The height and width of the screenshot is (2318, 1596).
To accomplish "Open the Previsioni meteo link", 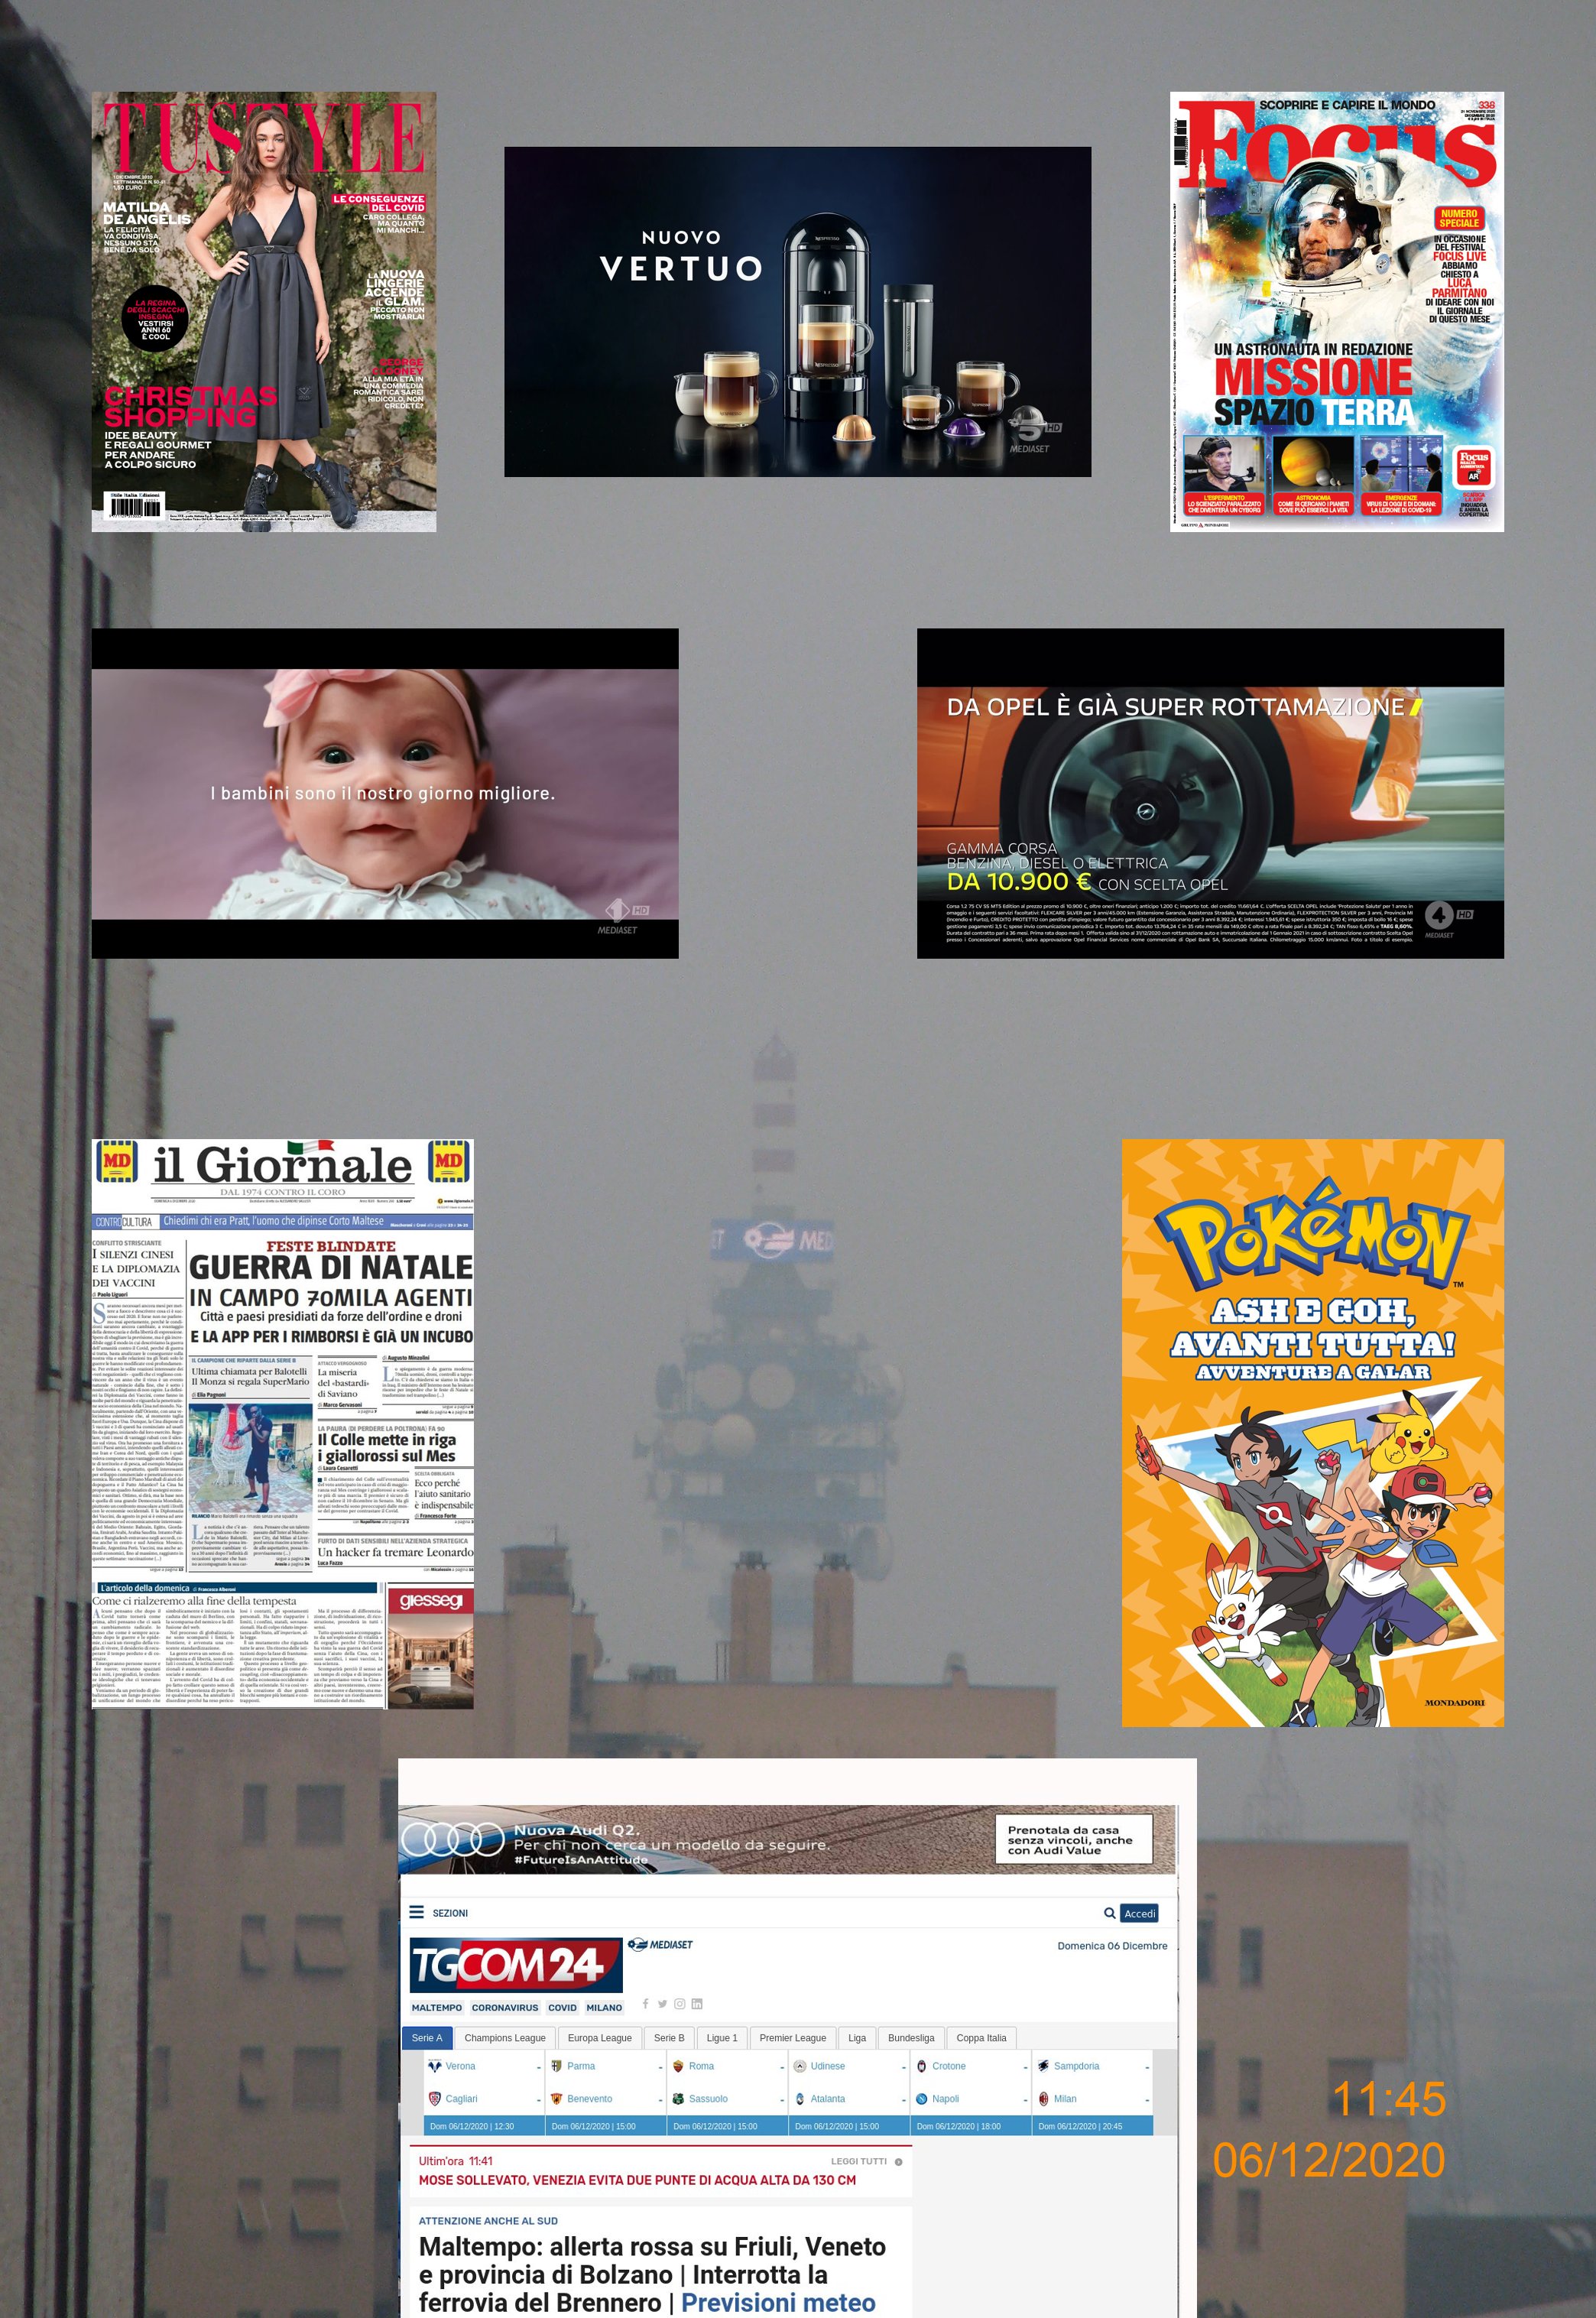I will pyautogui.click(x=777, y=2302).
